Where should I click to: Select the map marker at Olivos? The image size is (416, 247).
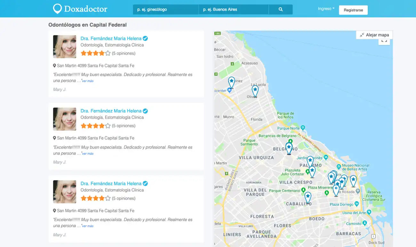(255, 91)
